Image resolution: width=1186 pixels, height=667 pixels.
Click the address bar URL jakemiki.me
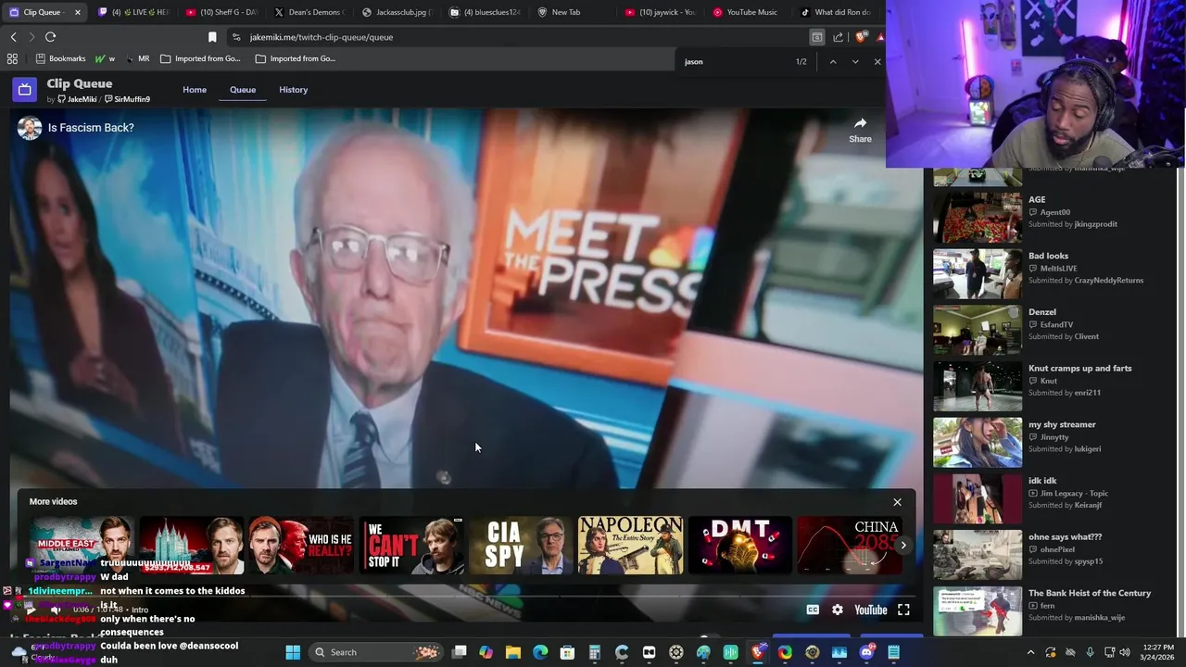tap(322, 37)
